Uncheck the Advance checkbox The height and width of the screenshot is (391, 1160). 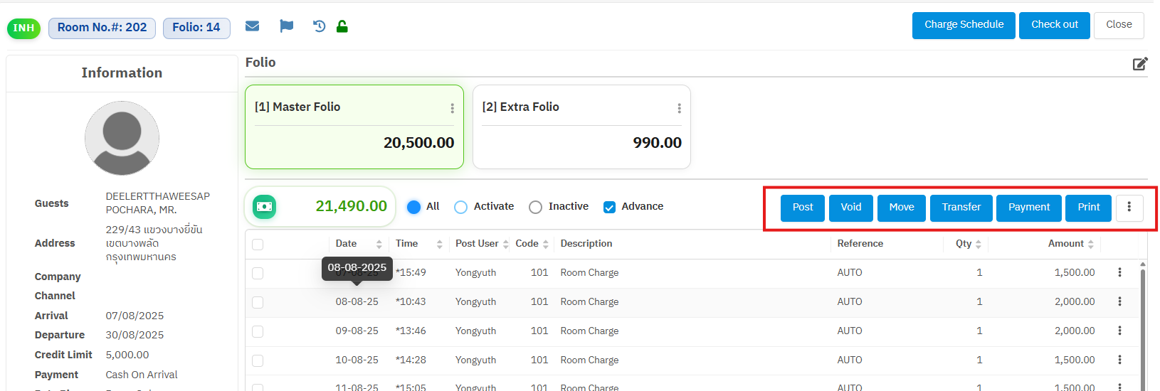[x=609, y=207]
